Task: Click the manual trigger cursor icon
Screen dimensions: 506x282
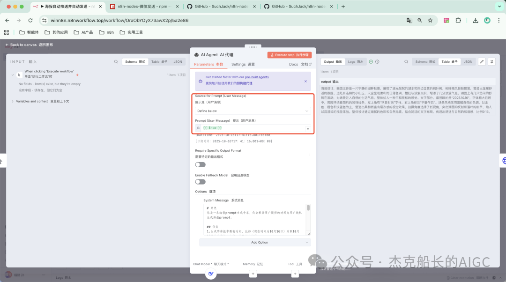Action: [x=19, y=75]
